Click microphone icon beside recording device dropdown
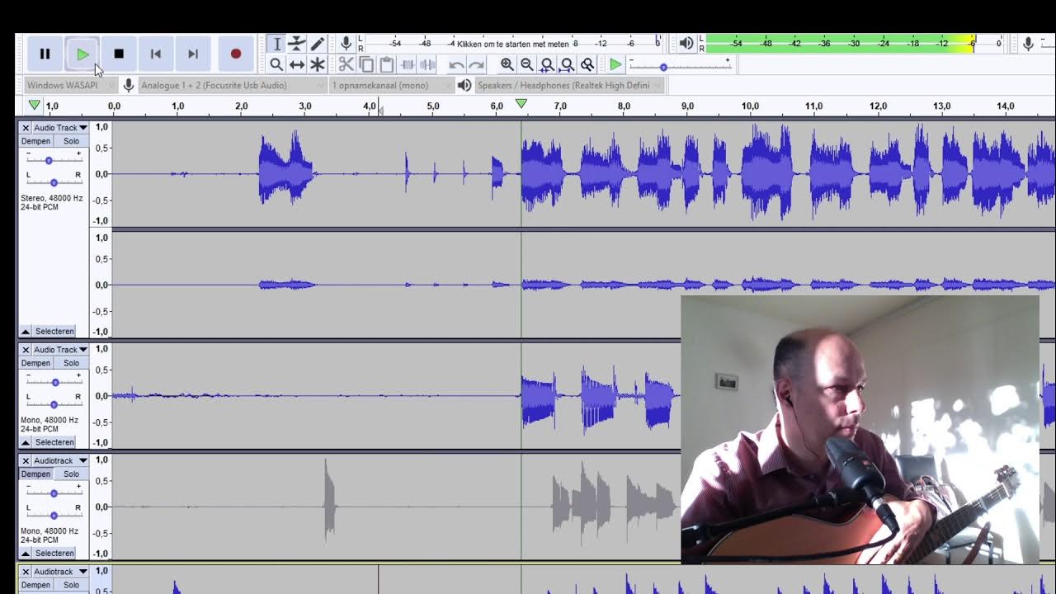 pos(128,85)
